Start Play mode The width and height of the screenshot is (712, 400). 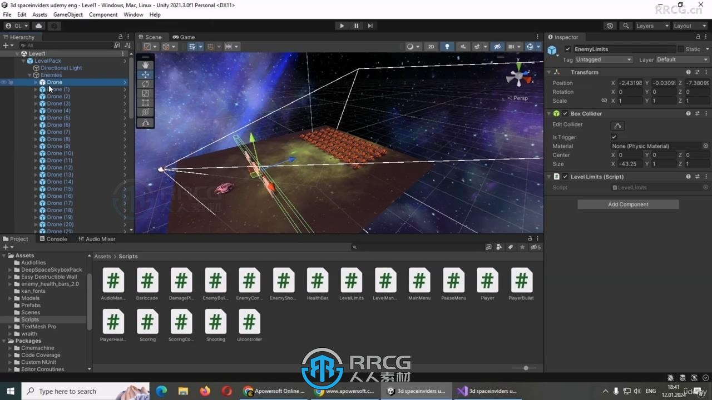click(342, 26)
